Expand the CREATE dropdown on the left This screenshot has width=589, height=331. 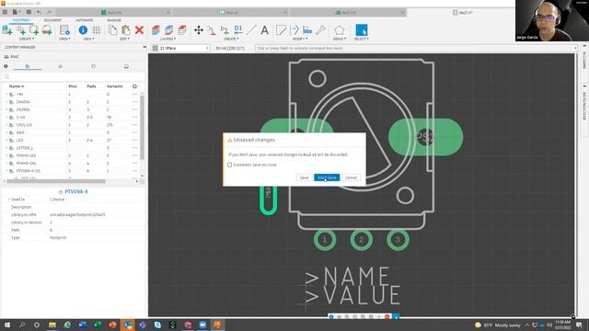[x=27, y=39]
